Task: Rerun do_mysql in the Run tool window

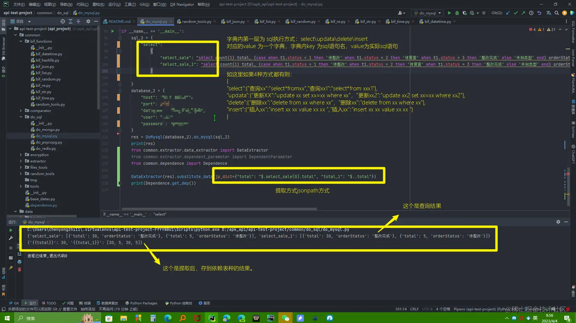Action: pyautogui.click(x=11, y=230)
